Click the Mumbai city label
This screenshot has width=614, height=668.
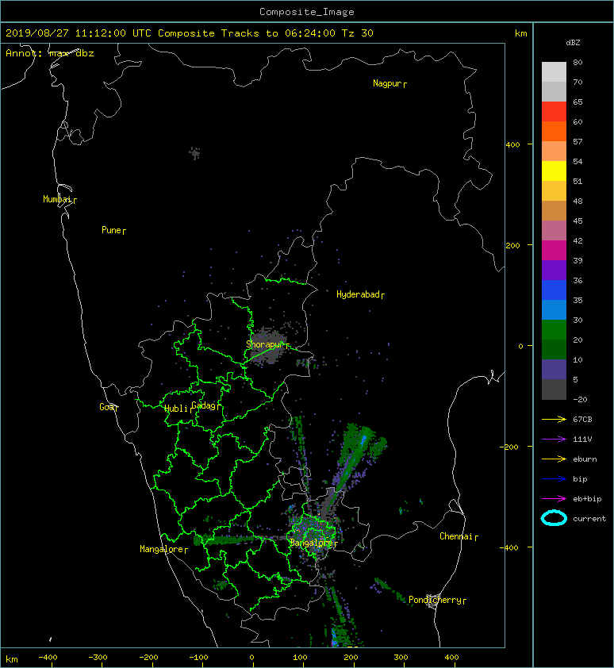(59, 199)
